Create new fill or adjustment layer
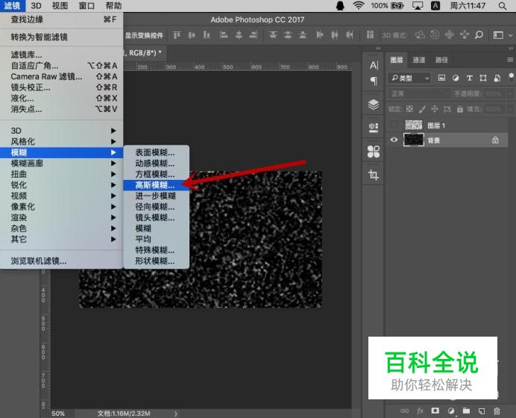Screen dimensions: 516x418 click(x=451, y=411)
